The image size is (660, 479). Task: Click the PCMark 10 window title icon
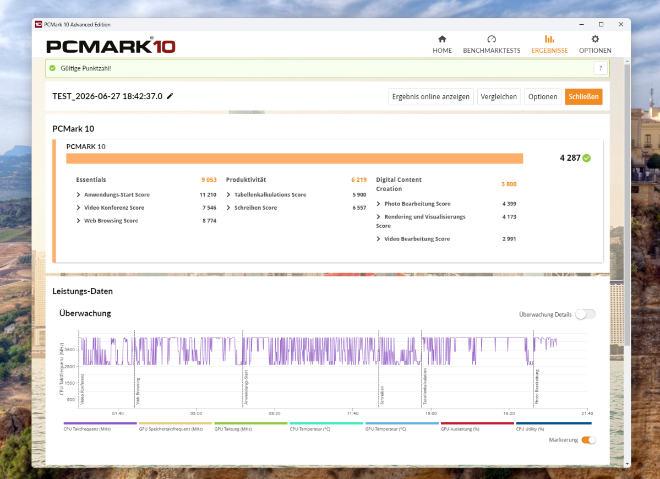(x=39, y=24)
